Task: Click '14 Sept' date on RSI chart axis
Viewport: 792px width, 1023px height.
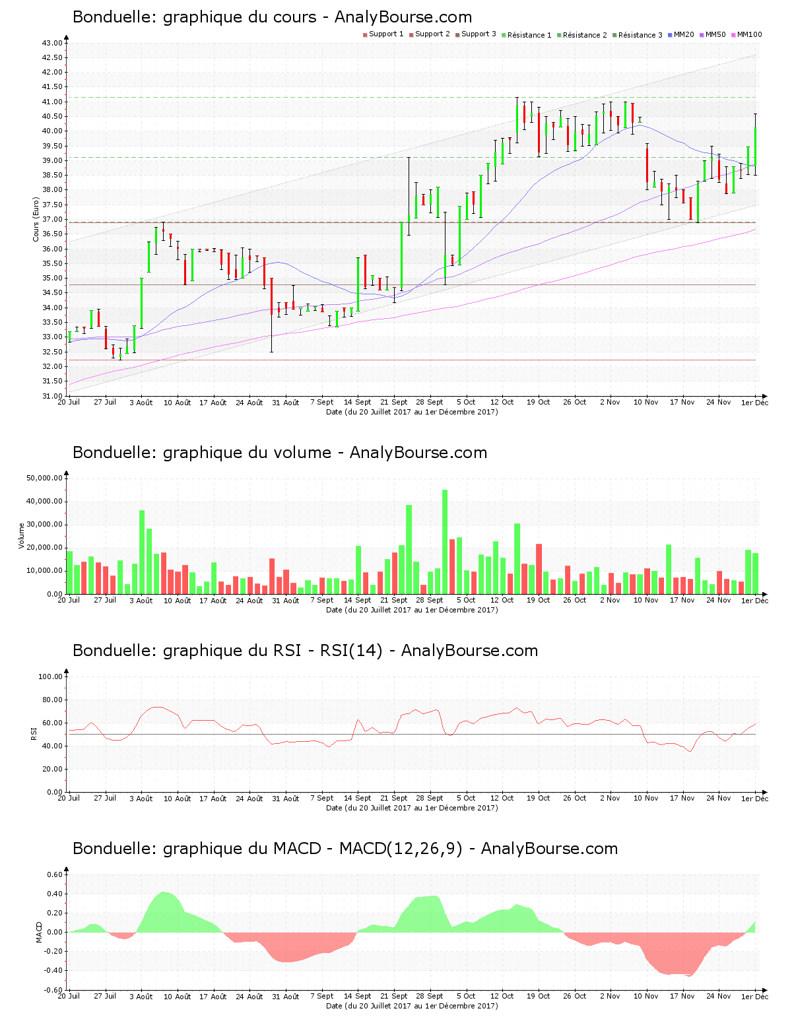Action: pyautogui.click(x=358, y=798)
